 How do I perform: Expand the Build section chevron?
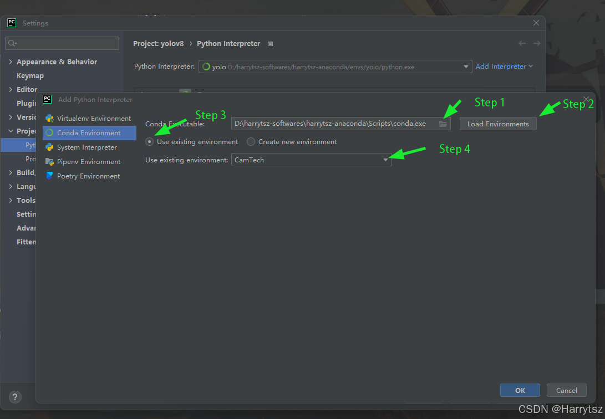(x=11, y=173)
